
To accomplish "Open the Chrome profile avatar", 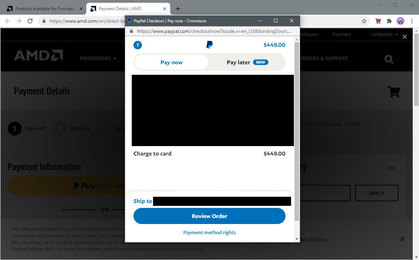I will (400, 21).
